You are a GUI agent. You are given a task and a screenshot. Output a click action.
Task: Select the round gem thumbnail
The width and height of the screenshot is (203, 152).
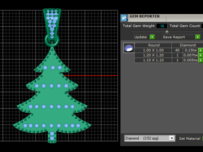coord(129,48)
